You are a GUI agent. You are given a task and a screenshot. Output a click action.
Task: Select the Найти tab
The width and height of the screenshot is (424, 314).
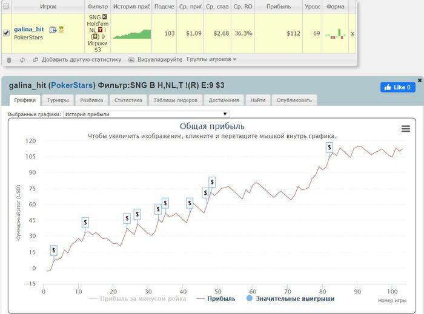(x=257, y=100)
